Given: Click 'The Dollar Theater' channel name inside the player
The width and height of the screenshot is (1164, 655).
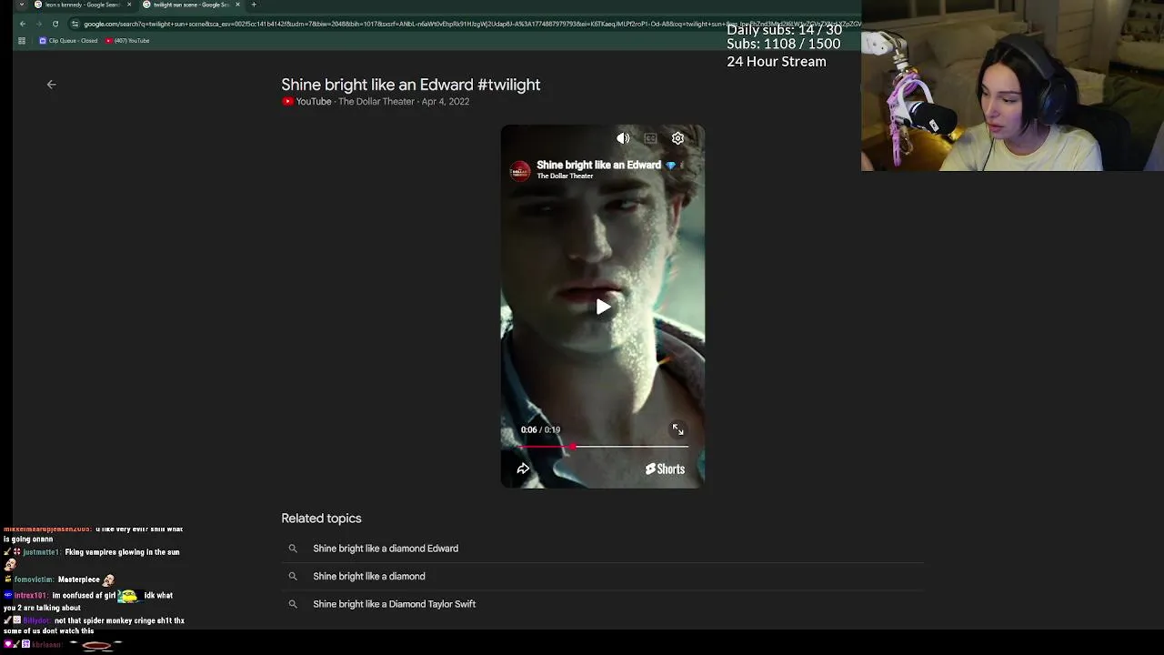Looking at the screenshot, I should (x=565, y=176).
